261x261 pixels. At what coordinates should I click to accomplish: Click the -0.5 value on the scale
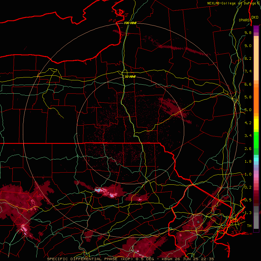tap(247, 200)
